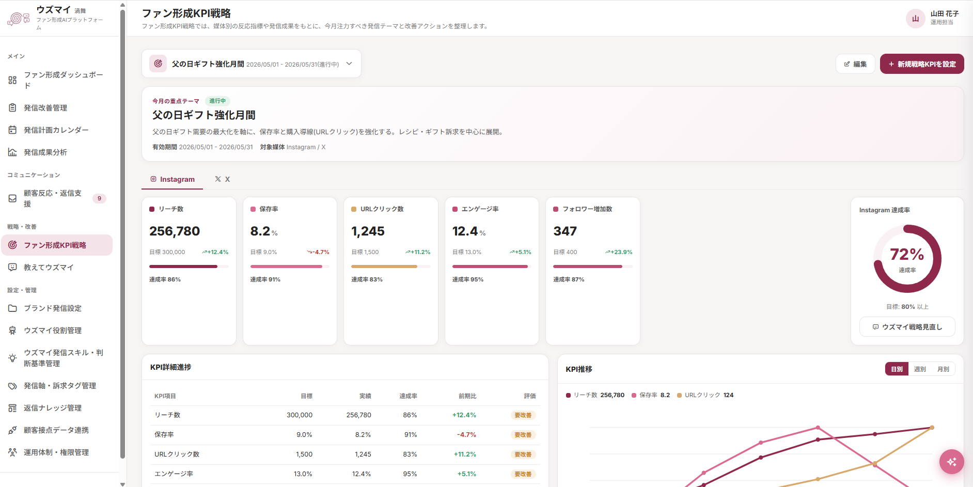Open 運用体制・権限管理 link

[x=57, y=452]
